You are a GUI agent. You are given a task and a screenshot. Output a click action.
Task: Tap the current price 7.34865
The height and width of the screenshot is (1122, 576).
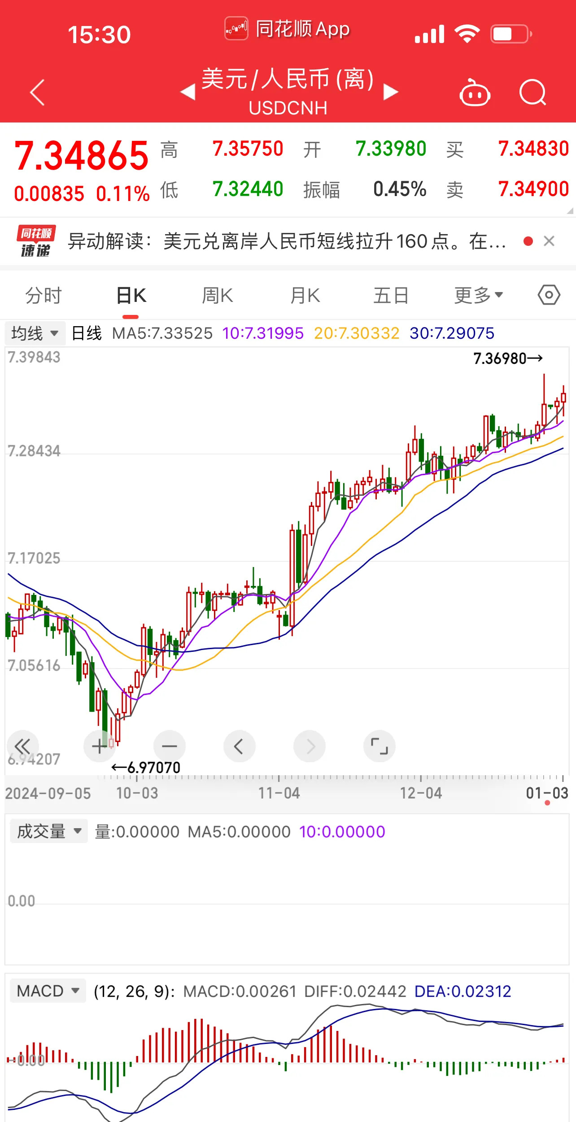point(81,155)
